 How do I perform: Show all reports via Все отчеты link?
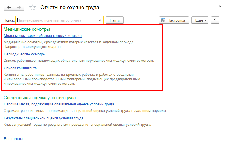click(x=15, y=139)
